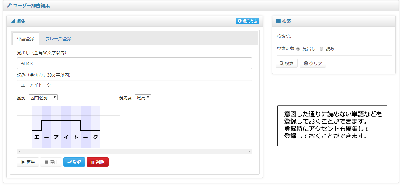Click the mora イ in accent editor
400x190 pixels.
click(x=66, y=137)
